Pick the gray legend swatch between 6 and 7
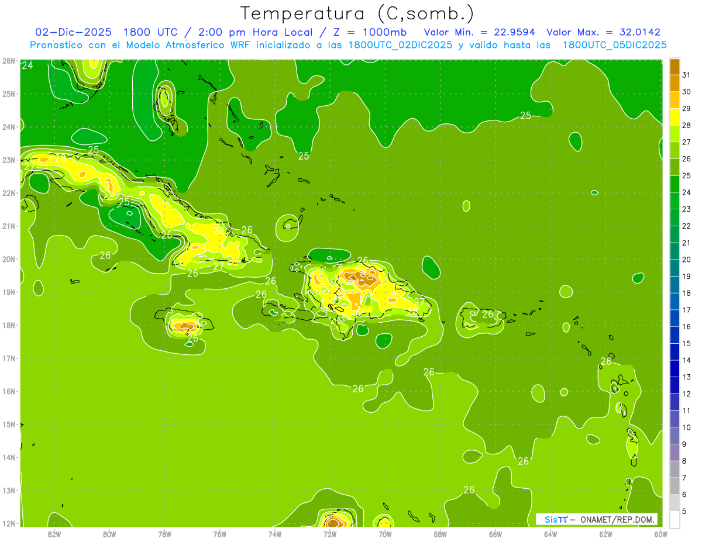702x542 pixels. tap(675, 486)
